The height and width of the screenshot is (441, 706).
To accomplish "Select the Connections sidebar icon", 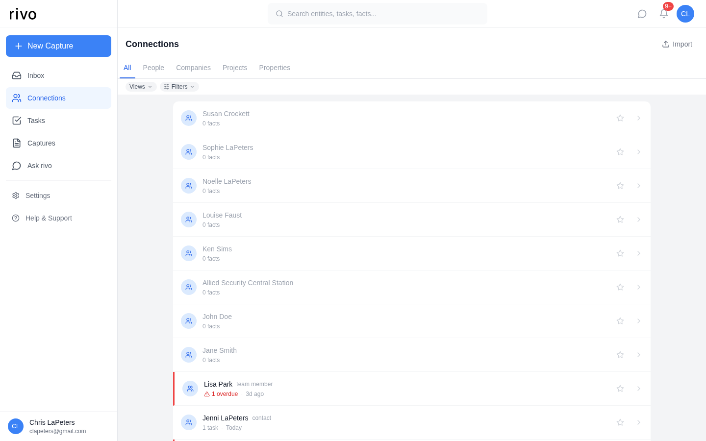I will tap(16, 98).
